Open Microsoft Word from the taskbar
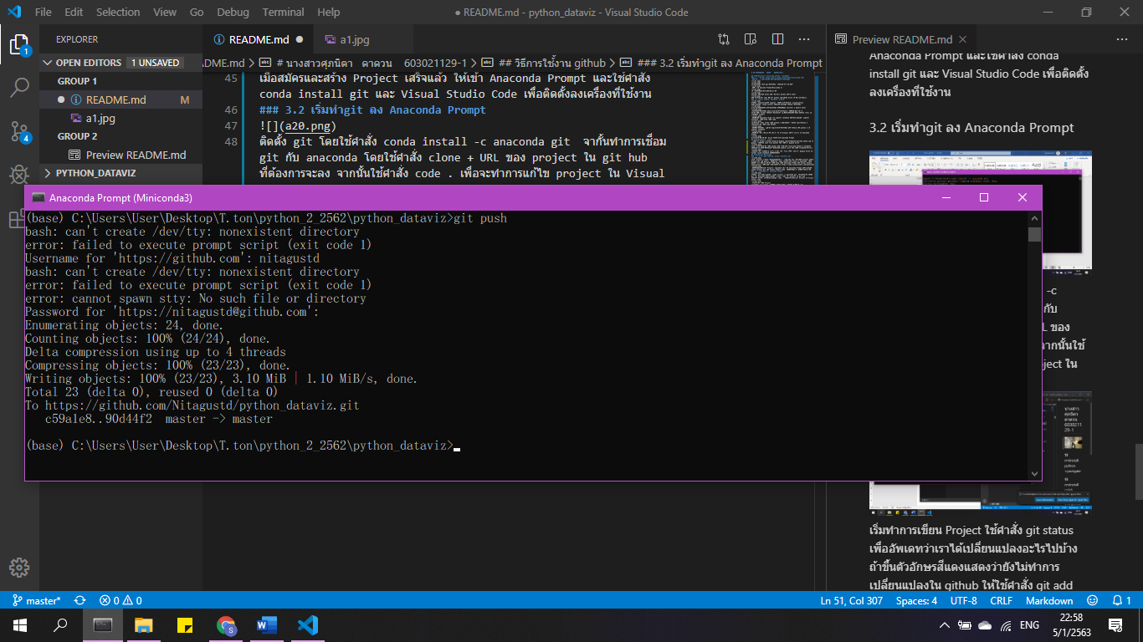 coord(267,624)
